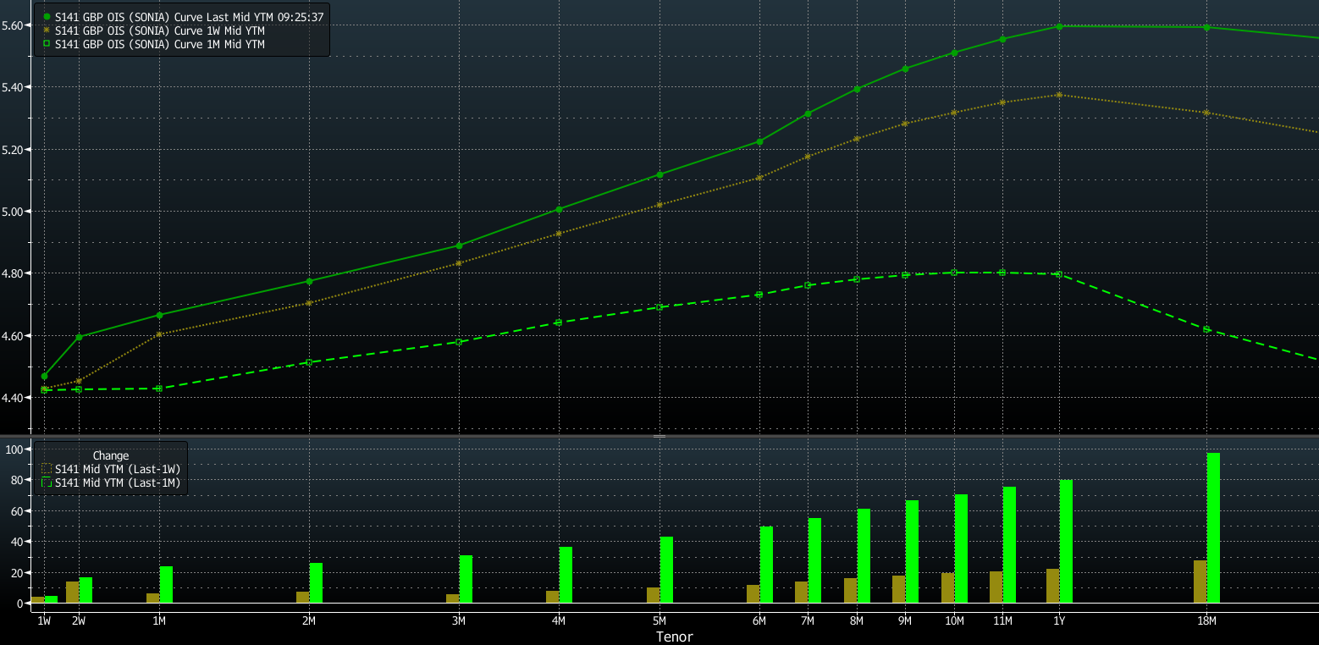Click the green Last-1M bar at 3M
This screenshot has height=645, width=1319.
(466, 579)
